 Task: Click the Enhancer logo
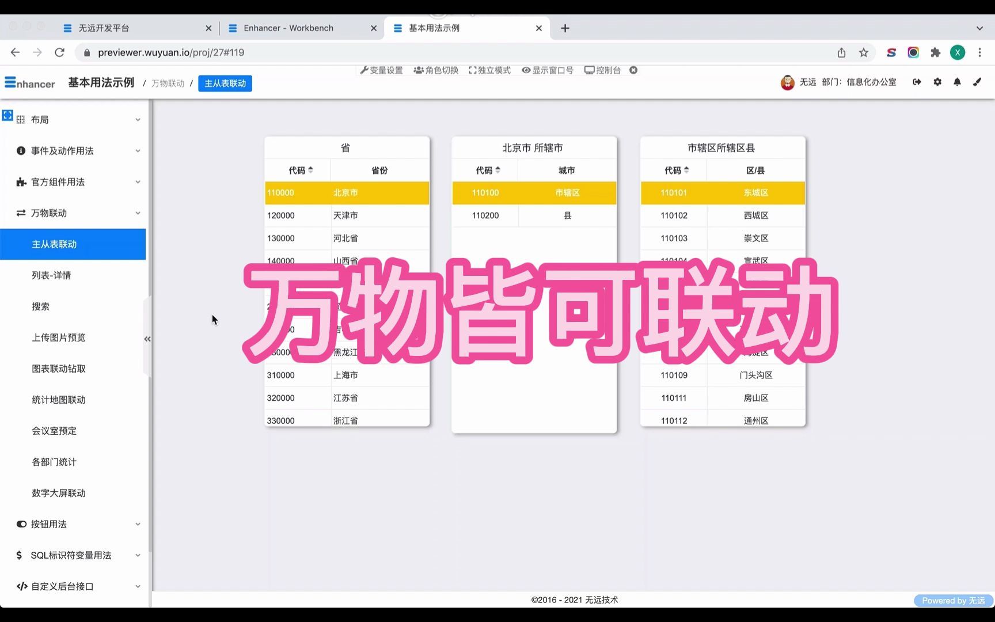point(29,82)
